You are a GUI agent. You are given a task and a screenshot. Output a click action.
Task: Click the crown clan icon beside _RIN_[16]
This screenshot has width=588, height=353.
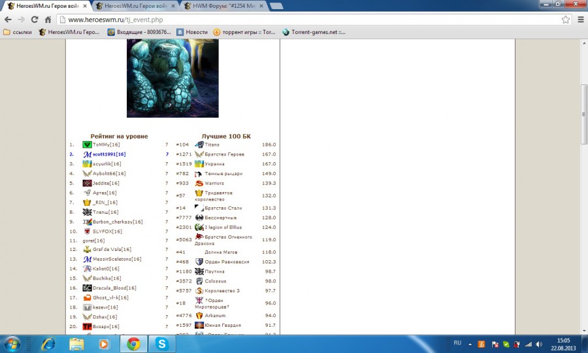point(87,203)
